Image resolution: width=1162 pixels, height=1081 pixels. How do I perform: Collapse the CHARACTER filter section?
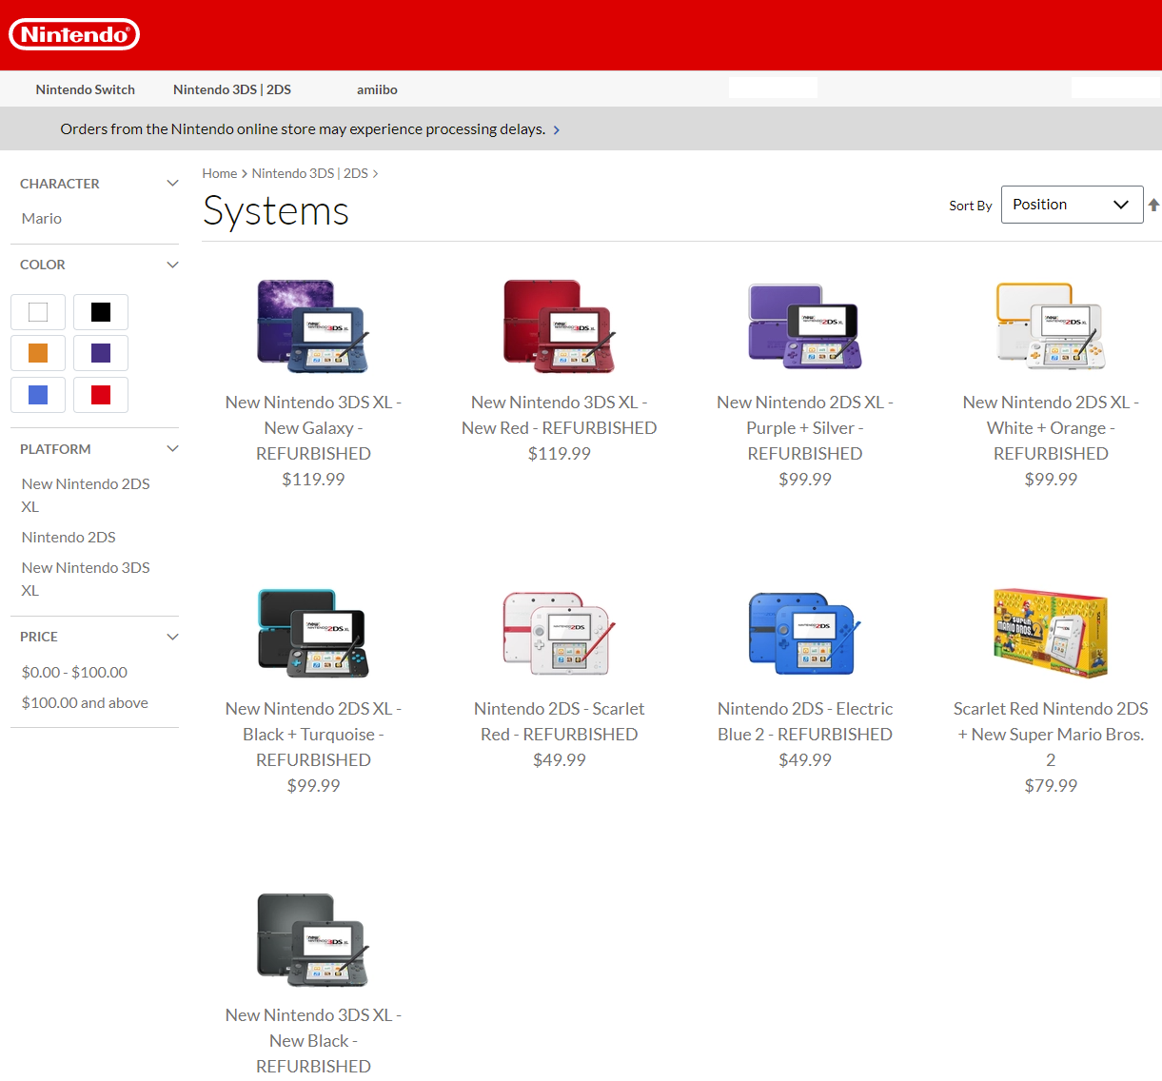(x=172, y=184)
